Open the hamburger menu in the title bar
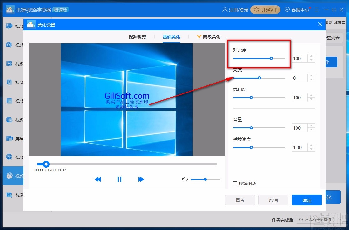This screenshot has height=230, width=349. point(317,10)
